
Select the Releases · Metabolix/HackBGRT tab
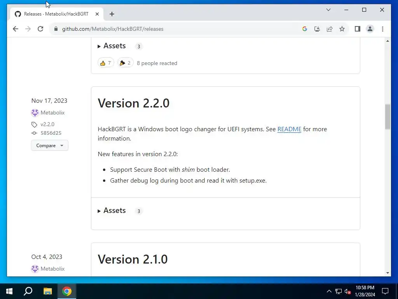click(x=57, y=14)
